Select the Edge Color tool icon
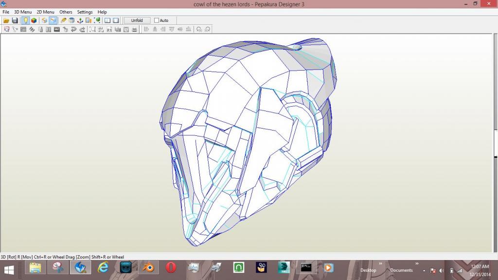 [40, 29]
